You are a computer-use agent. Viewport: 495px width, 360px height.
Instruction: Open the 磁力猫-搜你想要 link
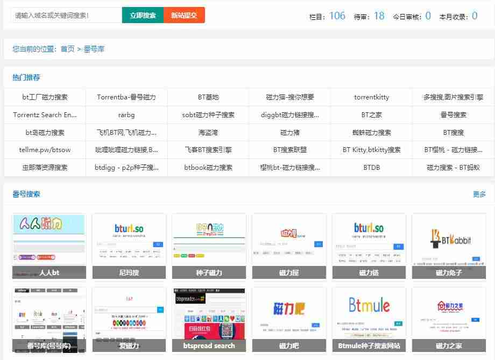[290, 97]
